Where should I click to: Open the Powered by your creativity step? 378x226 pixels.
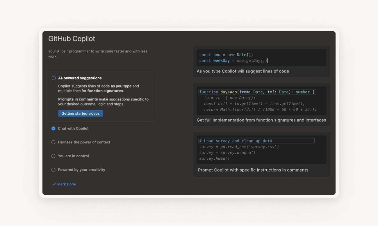(81, 170)
